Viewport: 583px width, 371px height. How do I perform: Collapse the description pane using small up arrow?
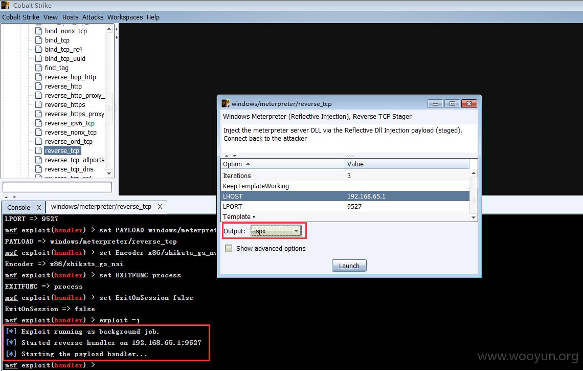point(227,156)
